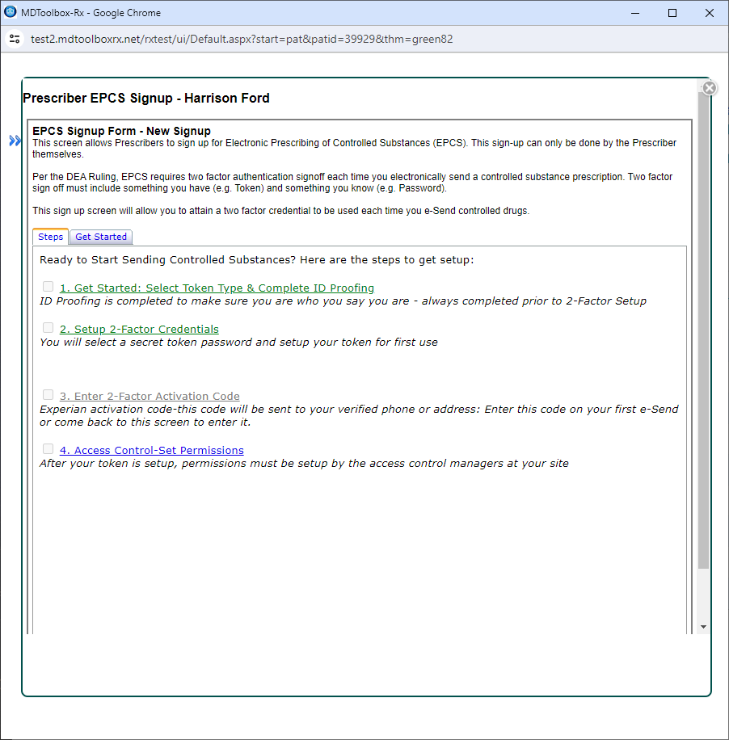Click 'You will select a secret token password' text
Viewport: 729px width, 740px height.
(x=238, y=343)
